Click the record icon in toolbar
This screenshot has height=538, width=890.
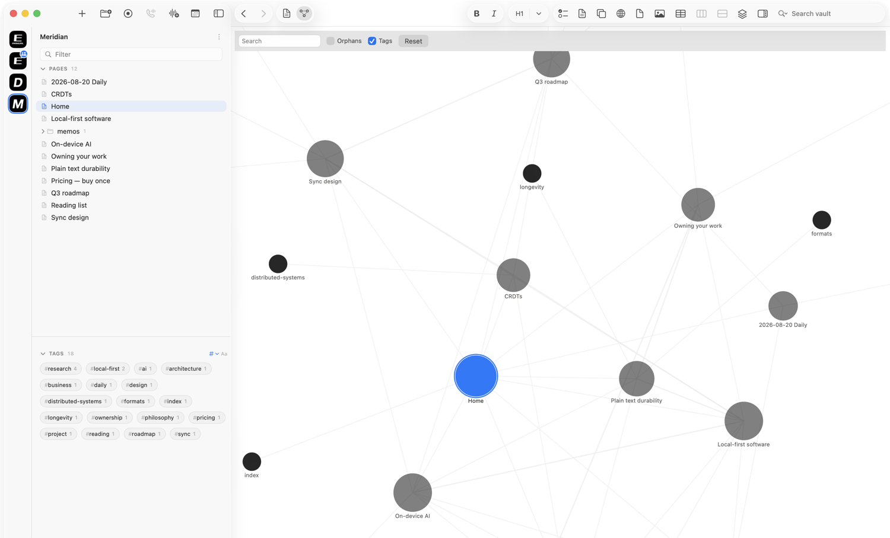[128, 14]
